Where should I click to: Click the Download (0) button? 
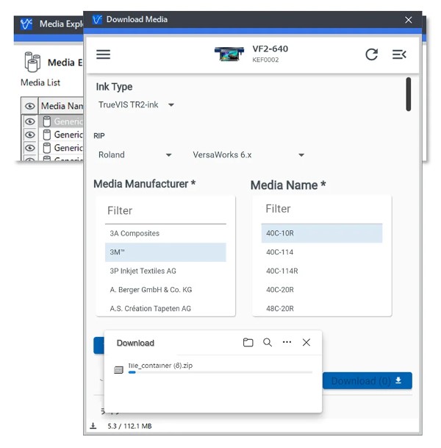click(367, 380)
